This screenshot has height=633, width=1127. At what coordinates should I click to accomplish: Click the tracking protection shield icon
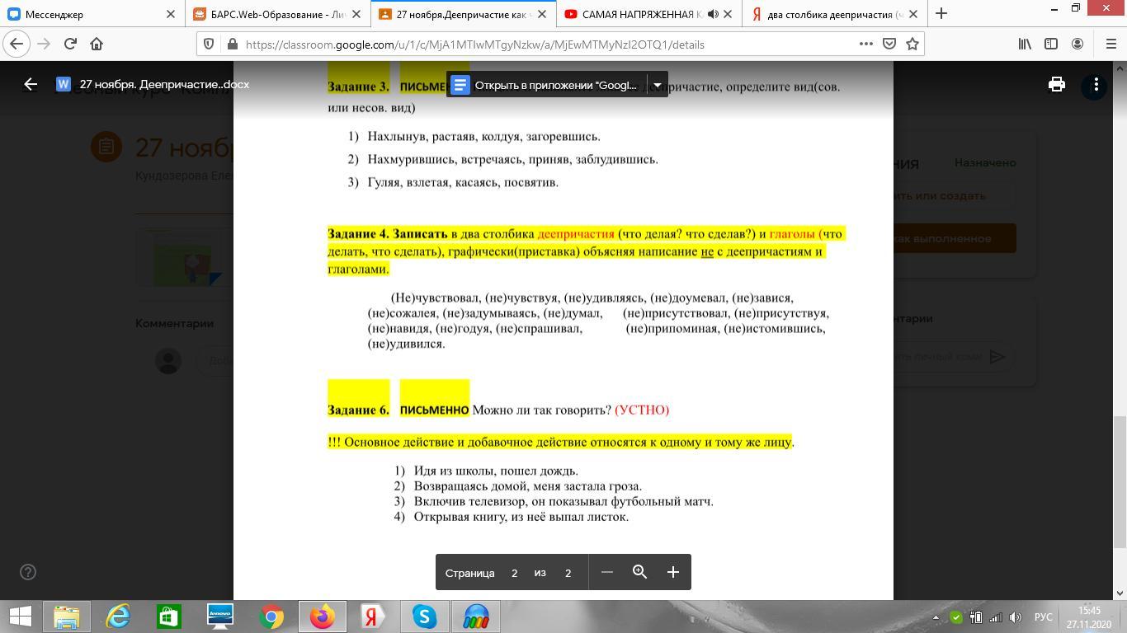coord(209,45)
